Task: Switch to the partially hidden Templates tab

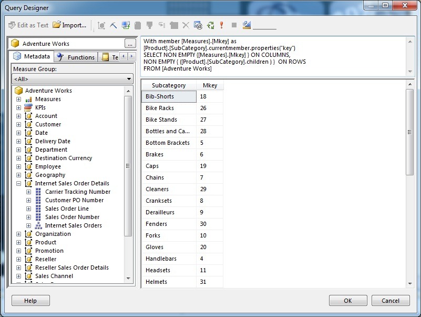Action: click(109, 57)
